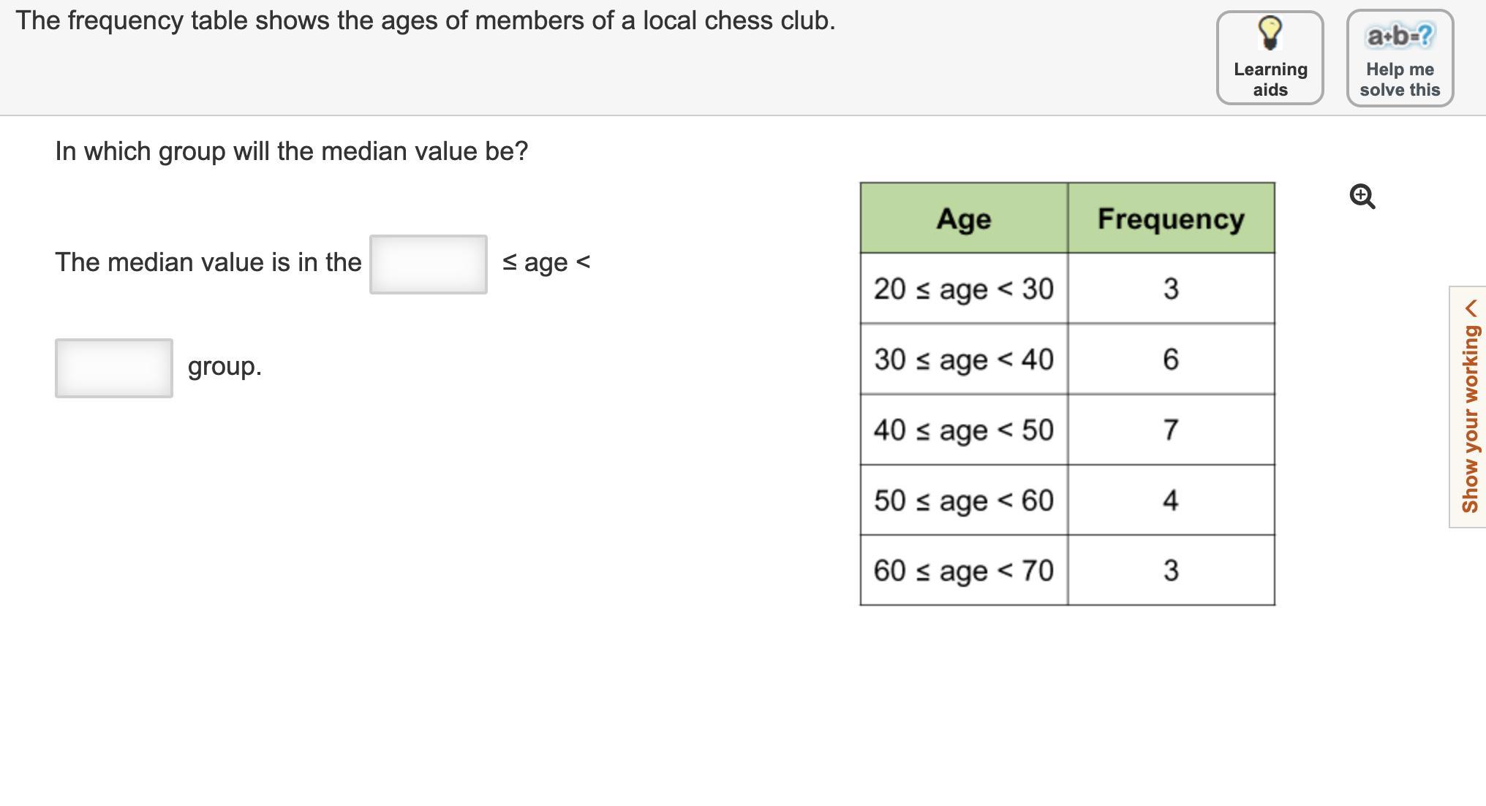Click the answer box beside 'group.'
Screen dimensions: 1486x806
pyautogui.click(x=114, y=368)
